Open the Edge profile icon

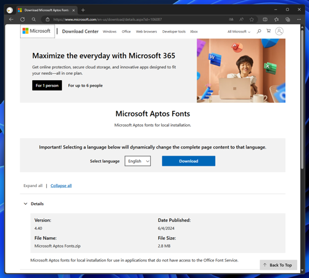[10, 10]
